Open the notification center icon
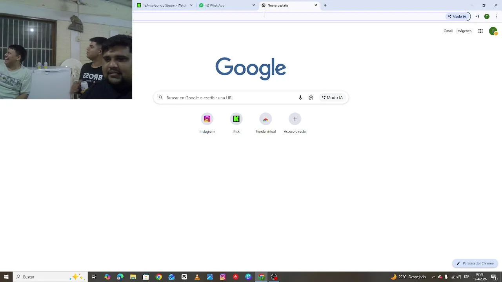 click(494, 277)
